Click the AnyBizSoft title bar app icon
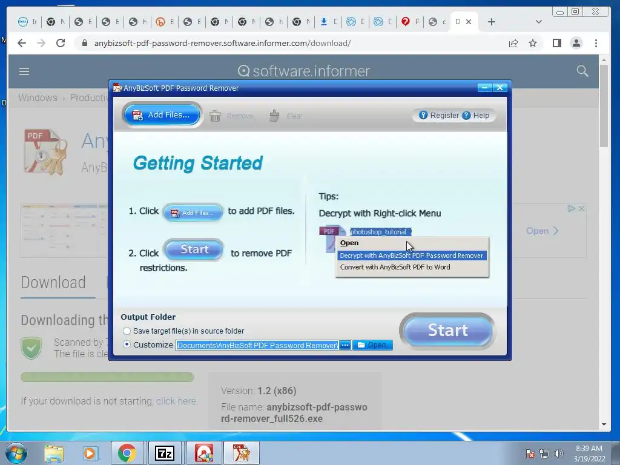 117,88
